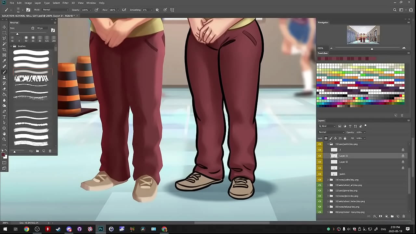Open search icon in options bar
This screenshot has width=416, height=234.
click(x=395, y=10)
